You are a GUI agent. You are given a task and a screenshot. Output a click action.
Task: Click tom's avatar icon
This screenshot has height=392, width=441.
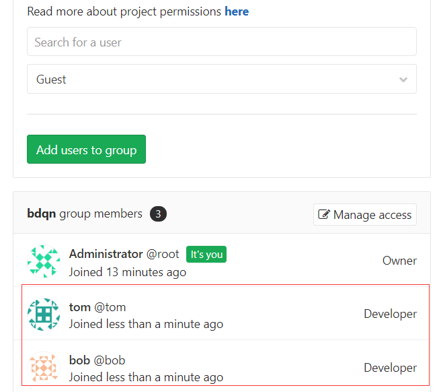[44, 315]
